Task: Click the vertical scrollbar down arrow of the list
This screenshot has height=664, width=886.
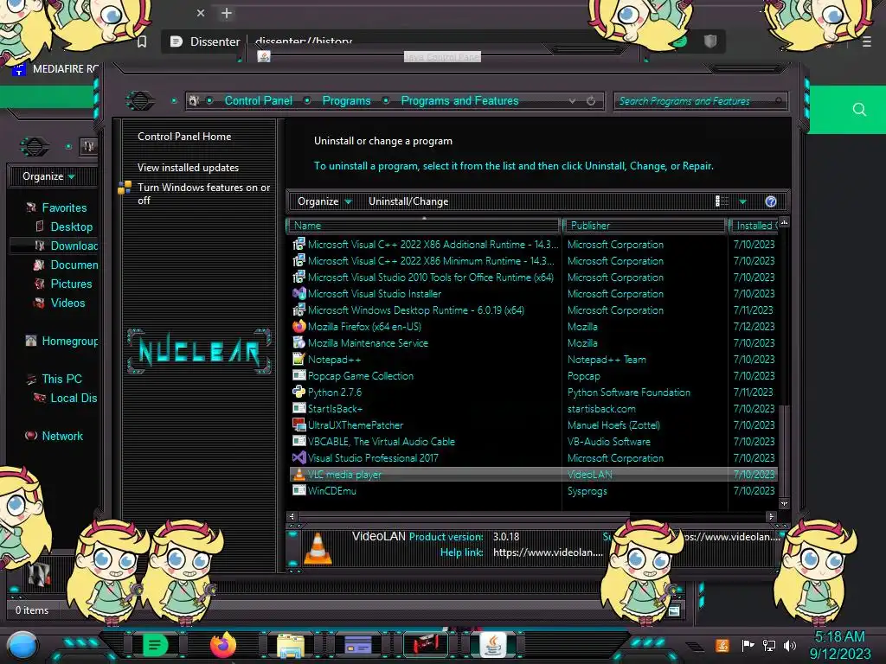Action: click(x=784, y=503)
